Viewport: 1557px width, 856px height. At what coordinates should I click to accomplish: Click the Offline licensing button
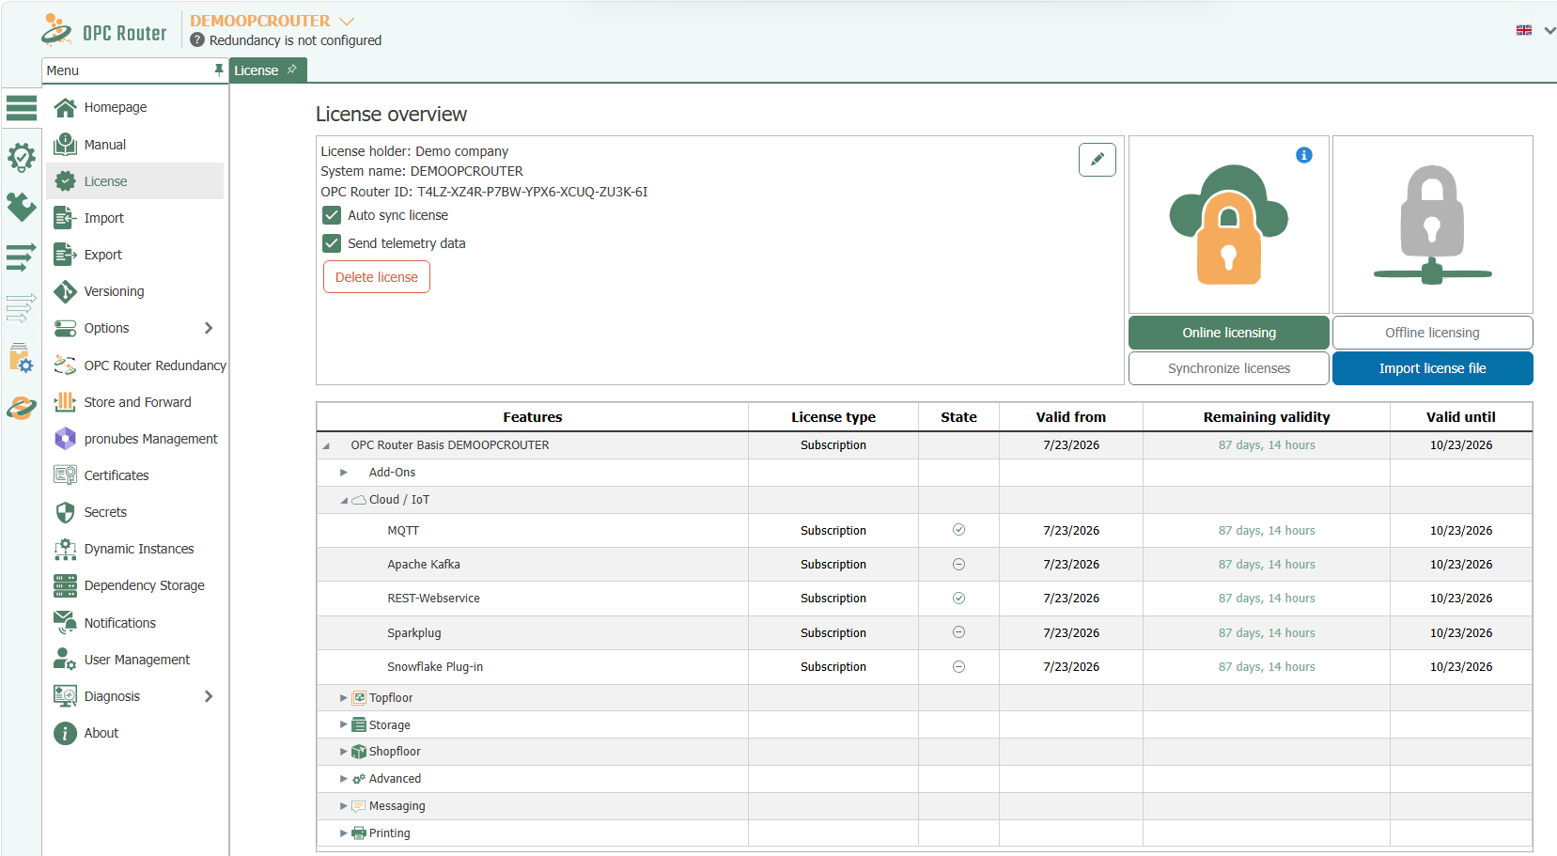(1433, 333)
